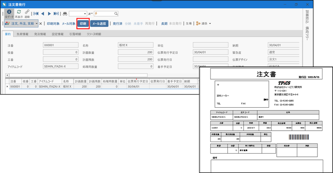Open the 詳細絞込 side panel
The width and height of the screenshot is (333, 173).
[x=307, y=17]
